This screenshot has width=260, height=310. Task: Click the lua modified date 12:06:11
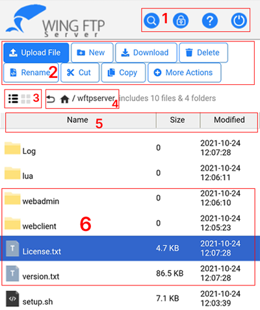(x=220, y=173)
